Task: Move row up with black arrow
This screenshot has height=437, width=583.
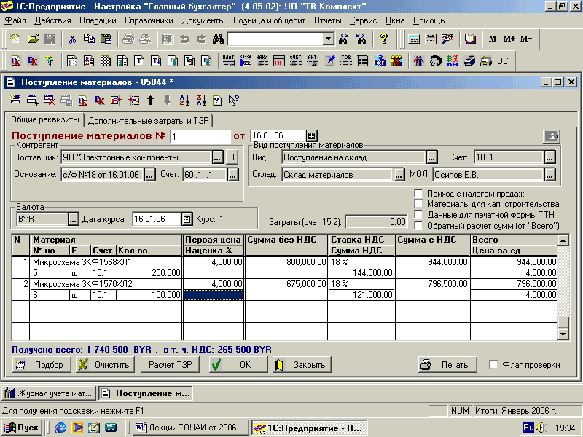Action: (x=150, y=100)
